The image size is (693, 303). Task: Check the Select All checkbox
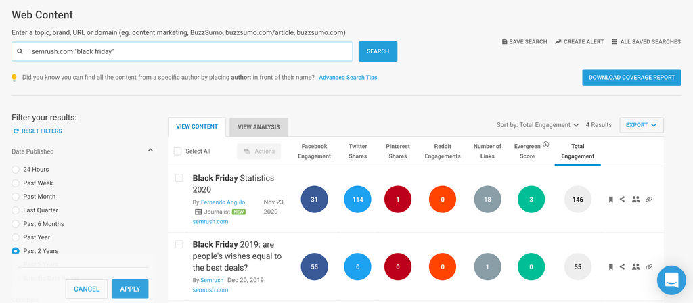tap(178, 151)
